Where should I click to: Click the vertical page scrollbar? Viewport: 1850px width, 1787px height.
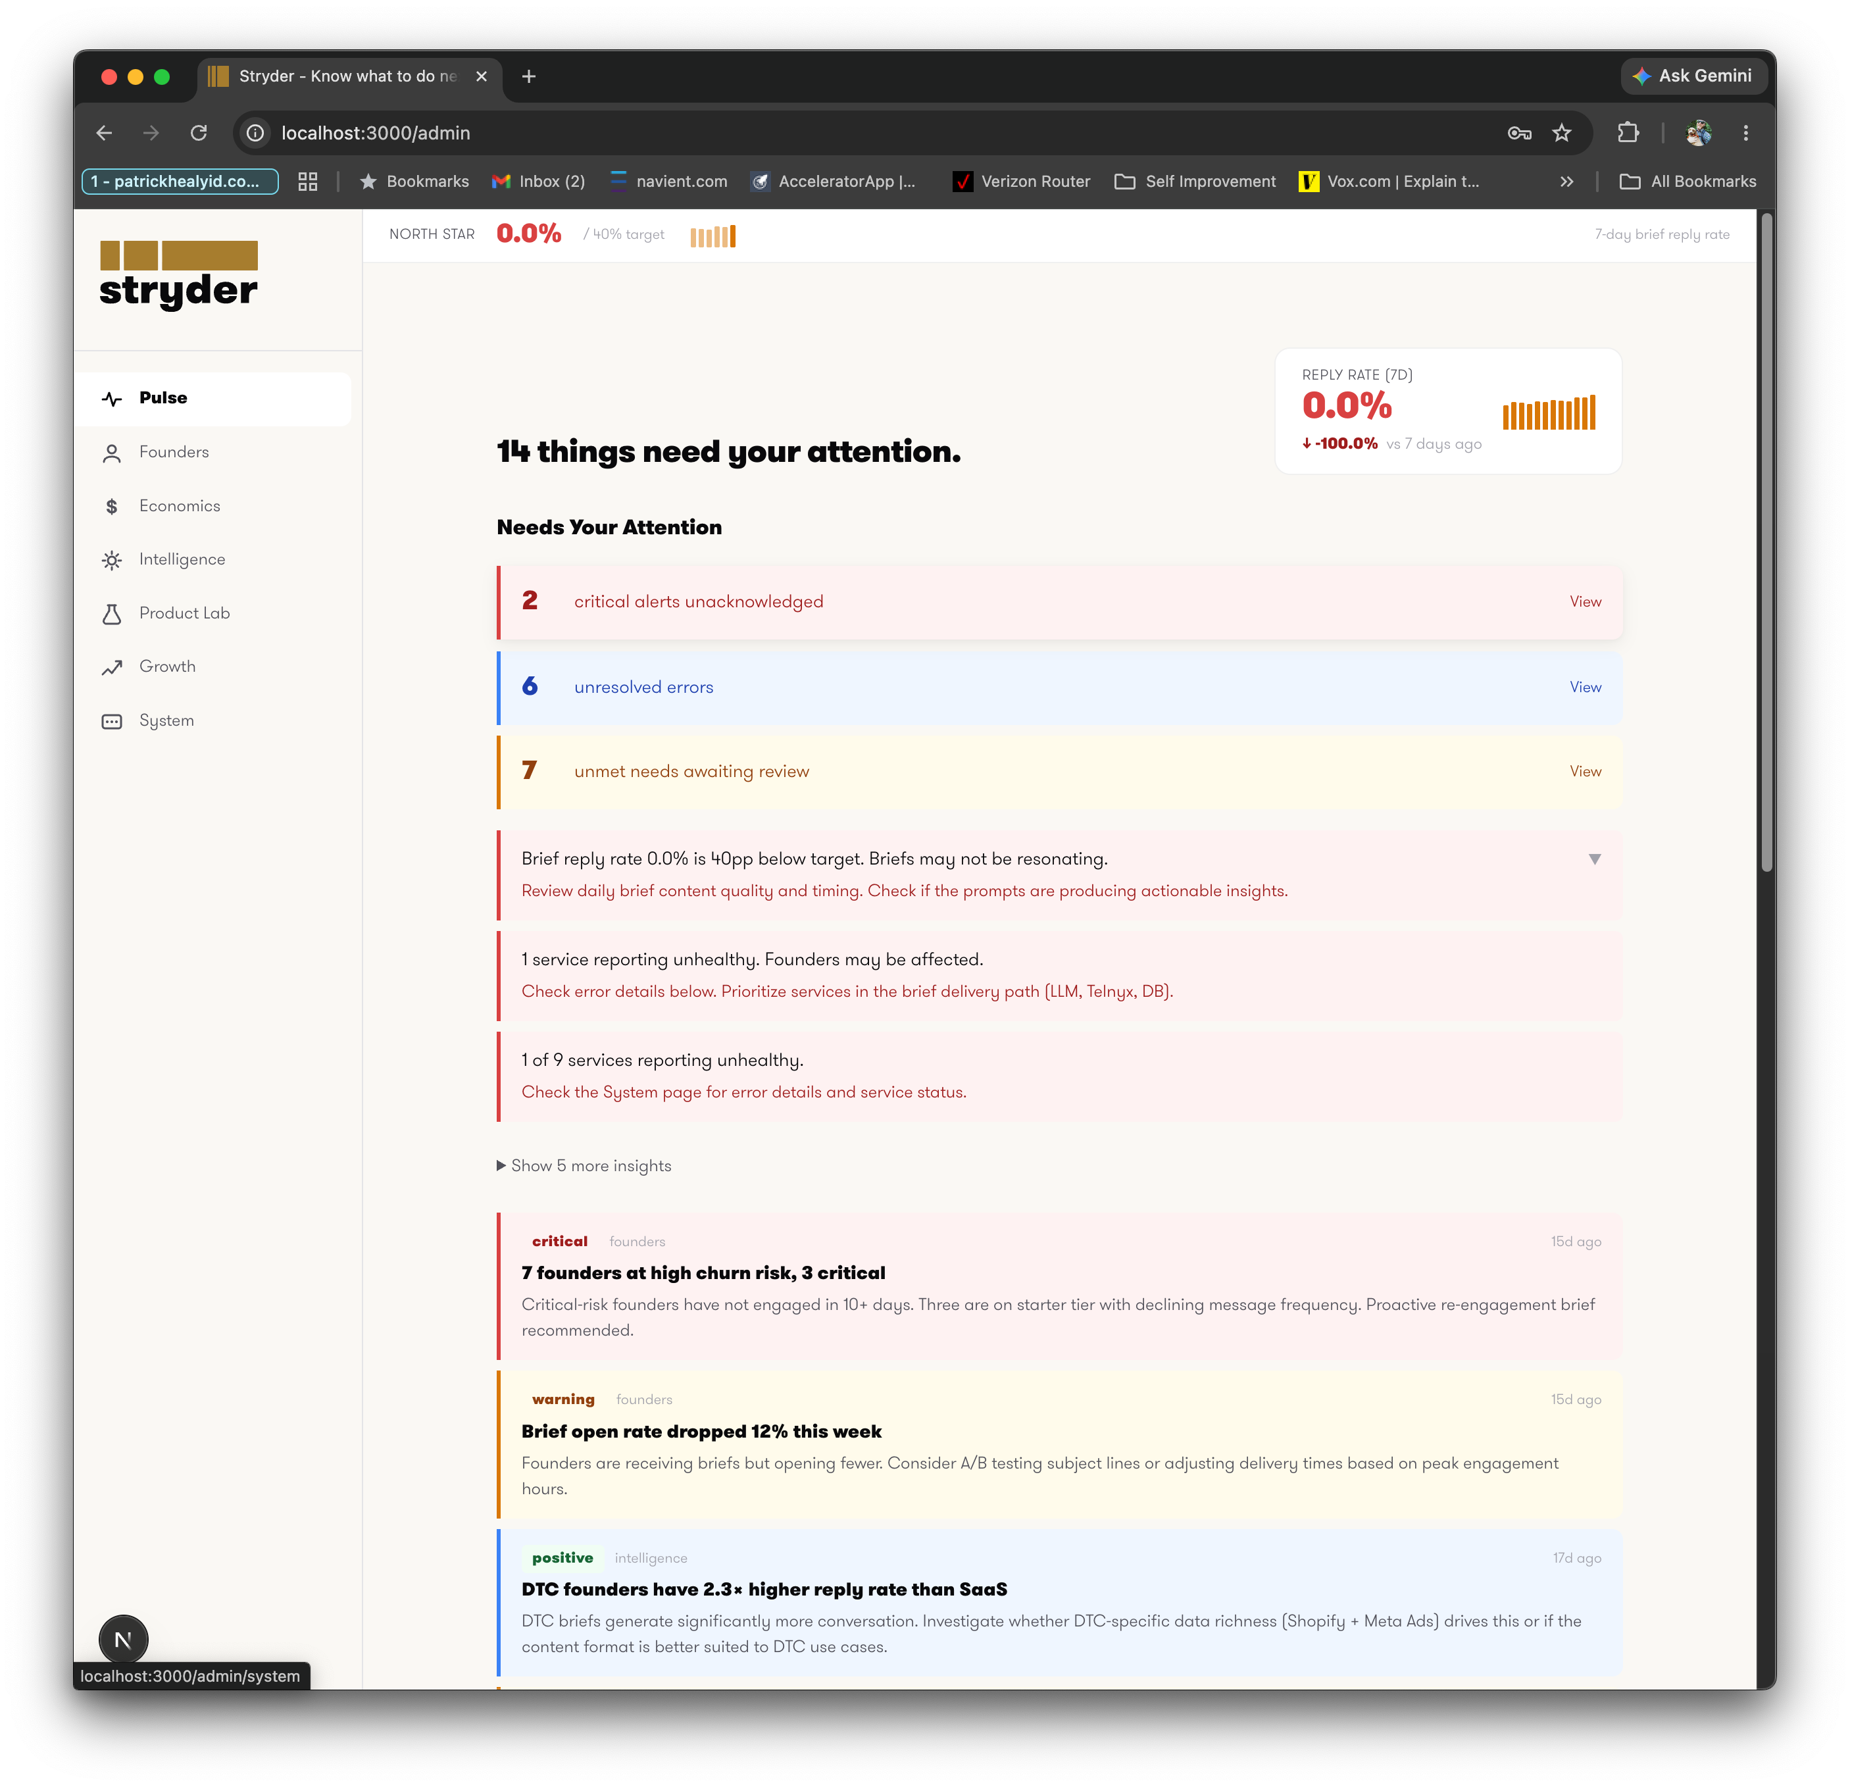[x=1766, y=542]
